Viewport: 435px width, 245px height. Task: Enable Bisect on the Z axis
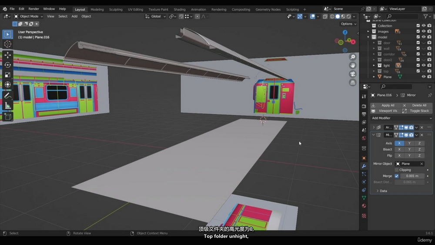419,149
